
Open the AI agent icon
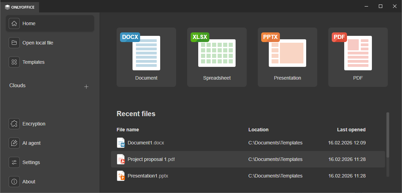point(14,143)
